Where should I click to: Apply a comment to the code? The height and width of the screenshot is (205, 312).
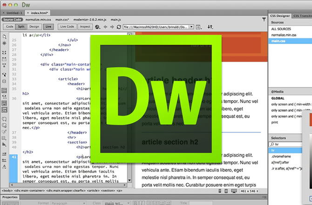coord(4,119)
